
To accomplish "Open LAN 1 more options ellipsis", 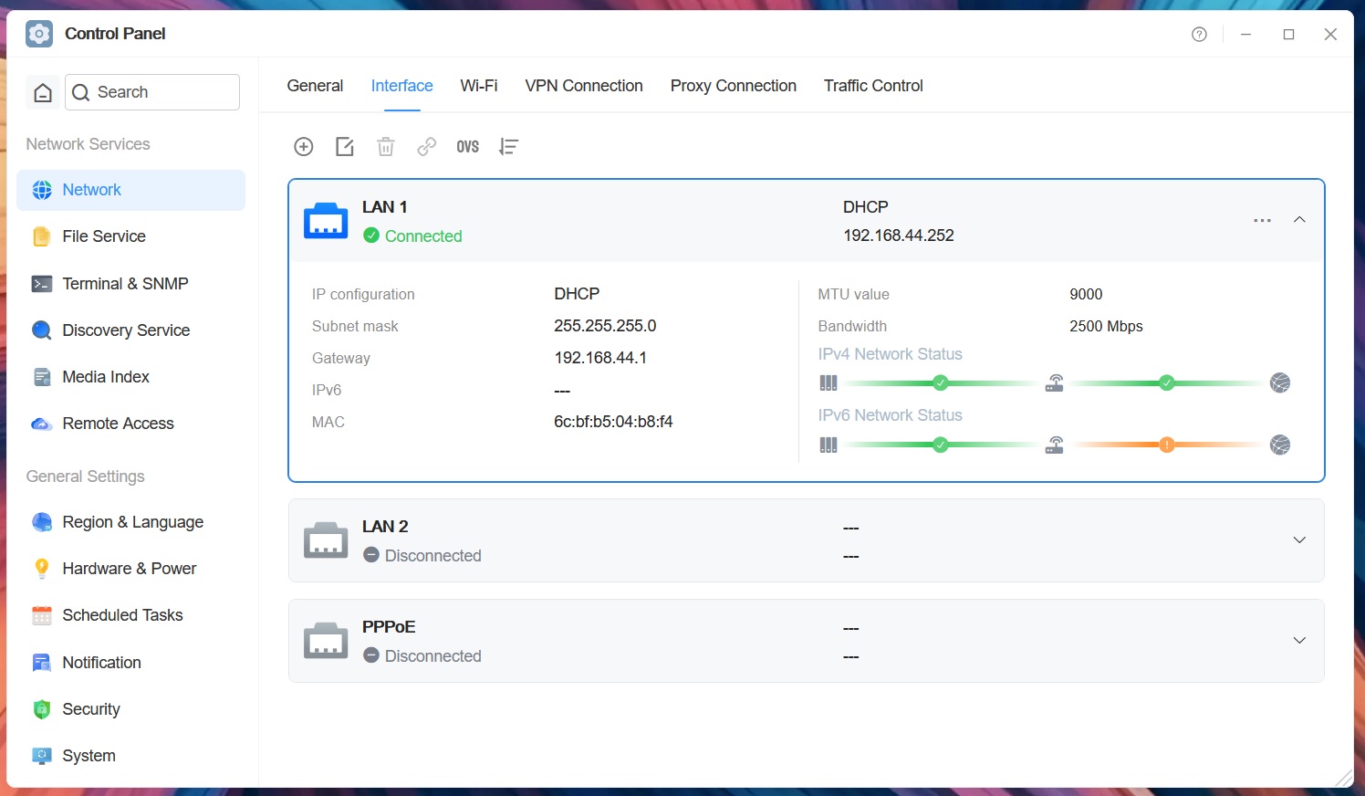I will [x=1263, y=220].
